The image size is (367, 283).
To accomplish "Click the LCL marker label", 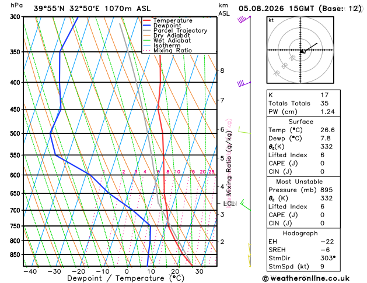I will pos(229,204).
